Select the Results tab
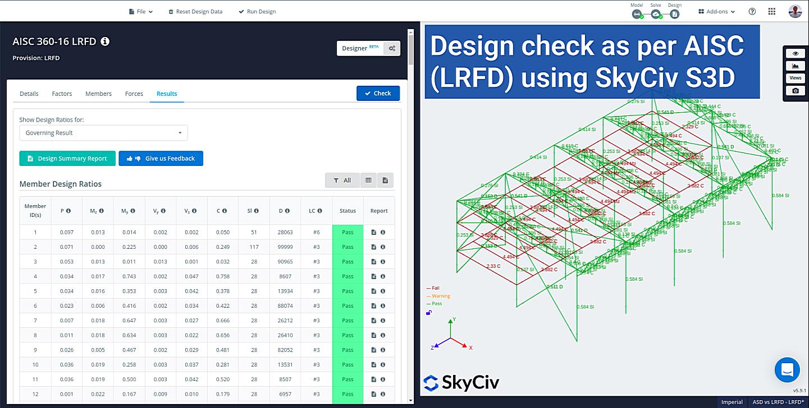This screenshot has width=809, height=408. click(167, 94)
